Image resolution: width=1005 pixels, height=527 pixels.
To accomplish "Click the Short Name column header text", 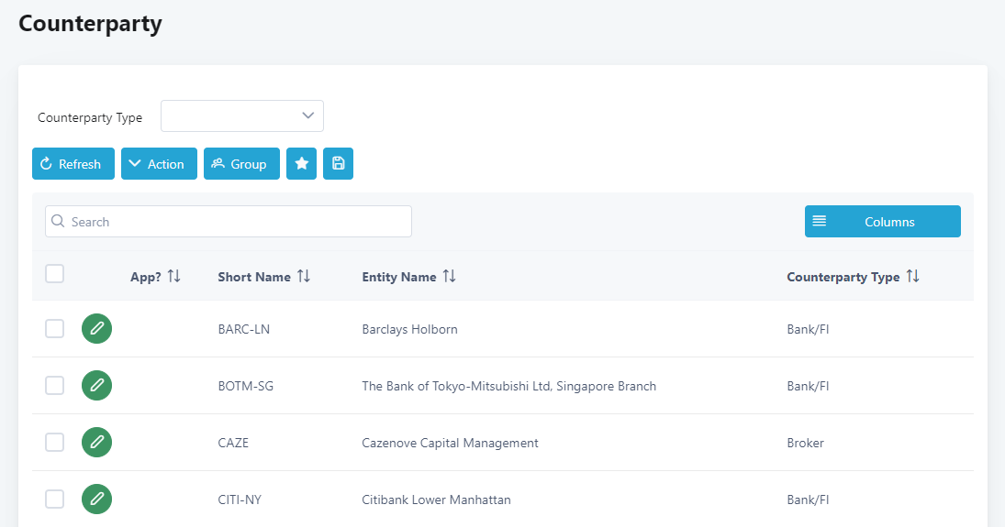I will [x=254, y=277].
